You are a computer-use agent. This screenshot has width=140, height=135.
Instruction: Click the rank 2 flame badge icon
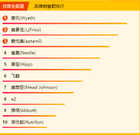coord(5,29)
